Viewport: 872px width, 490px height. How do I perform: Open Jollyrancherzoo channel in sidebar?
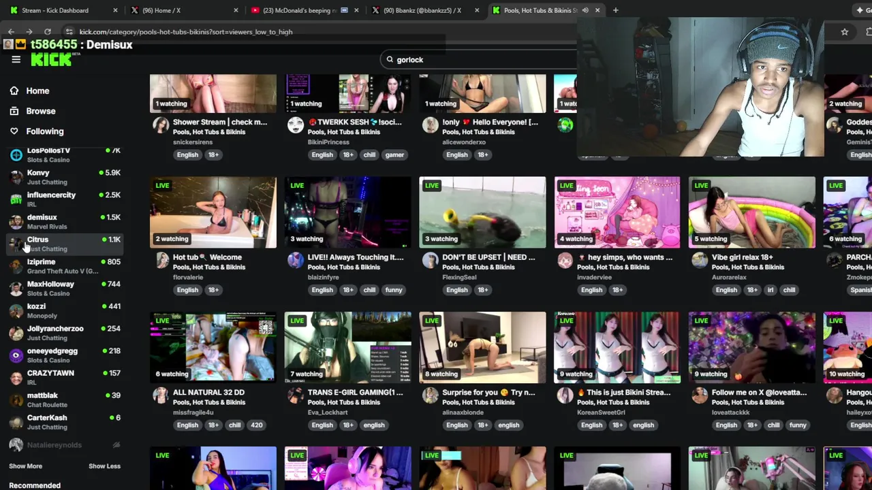tap(66, 333)
